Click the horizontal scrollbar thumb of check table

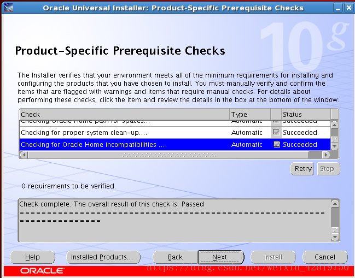click(x=168, y=155)
